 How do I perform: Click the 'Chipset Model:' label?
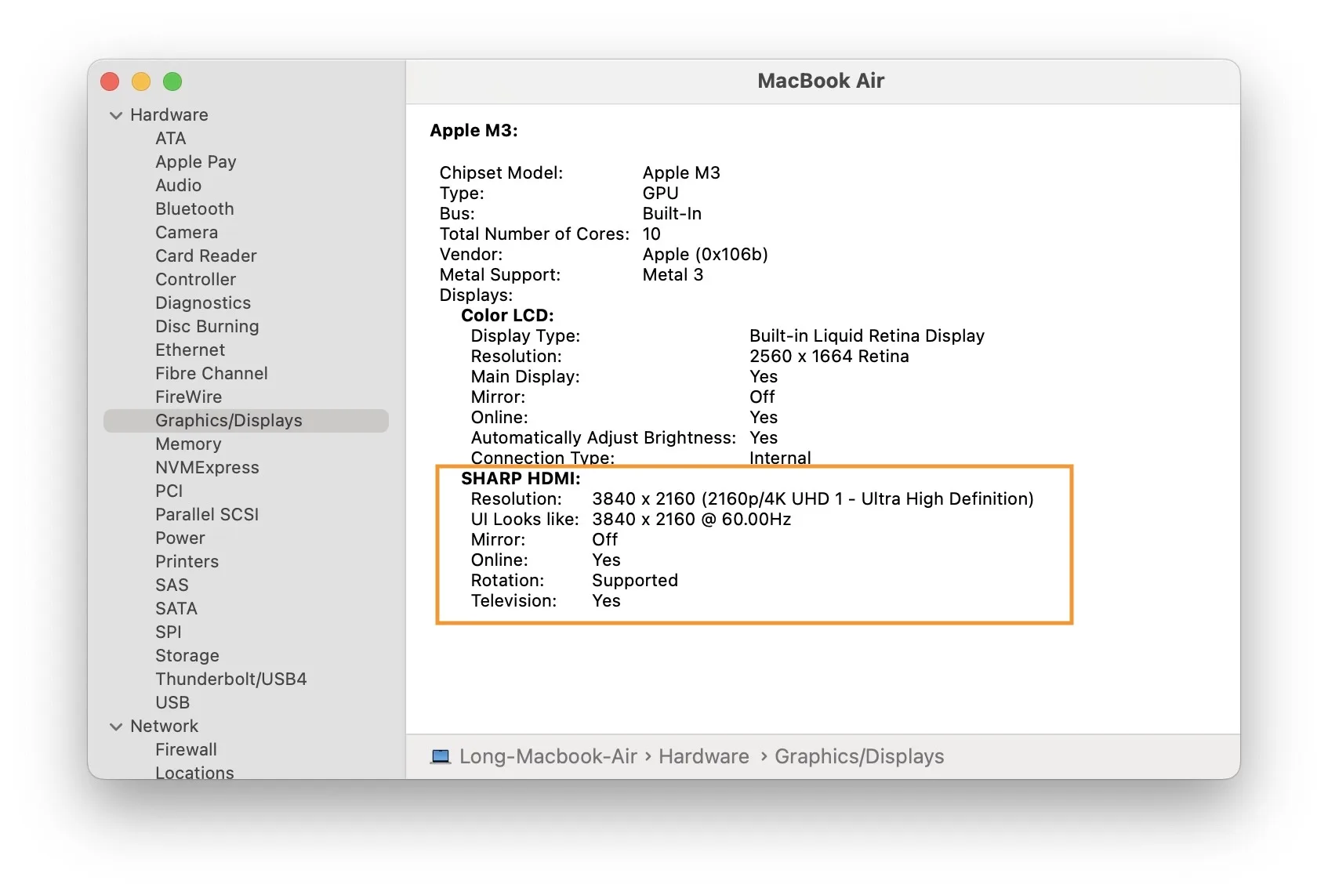point(501,173)
